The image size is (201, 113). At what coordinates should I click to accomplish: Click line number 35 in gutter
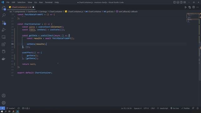13,44
